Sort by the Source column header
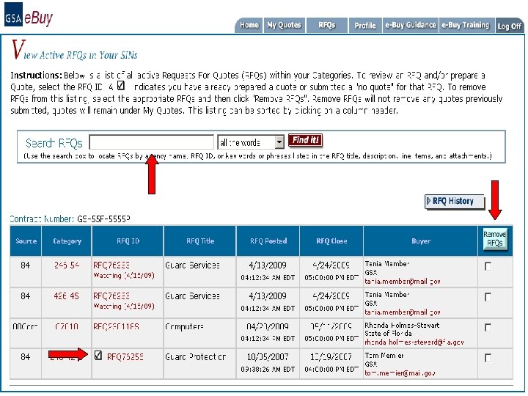Viewport: 528px width, 396px height. tap(26, 241)
